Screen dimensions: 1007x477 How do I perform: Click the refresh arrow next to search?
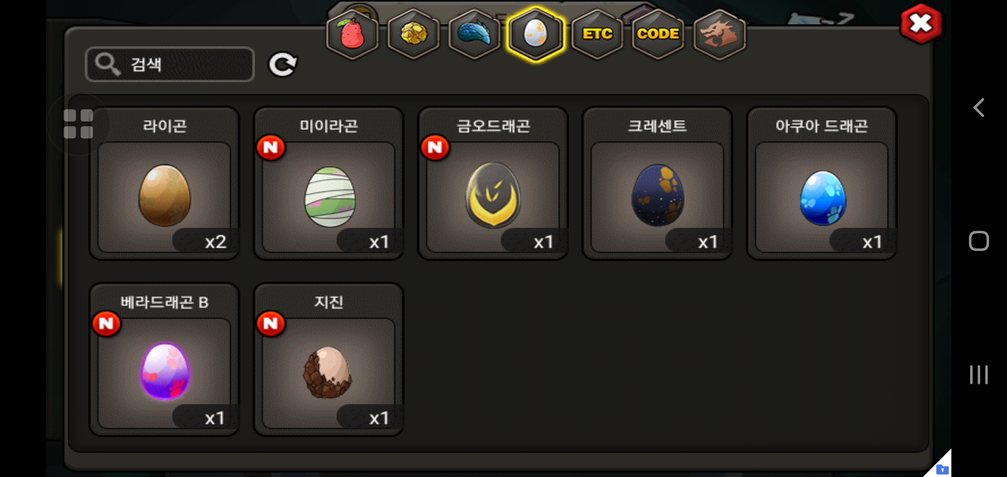pos(283,65)
